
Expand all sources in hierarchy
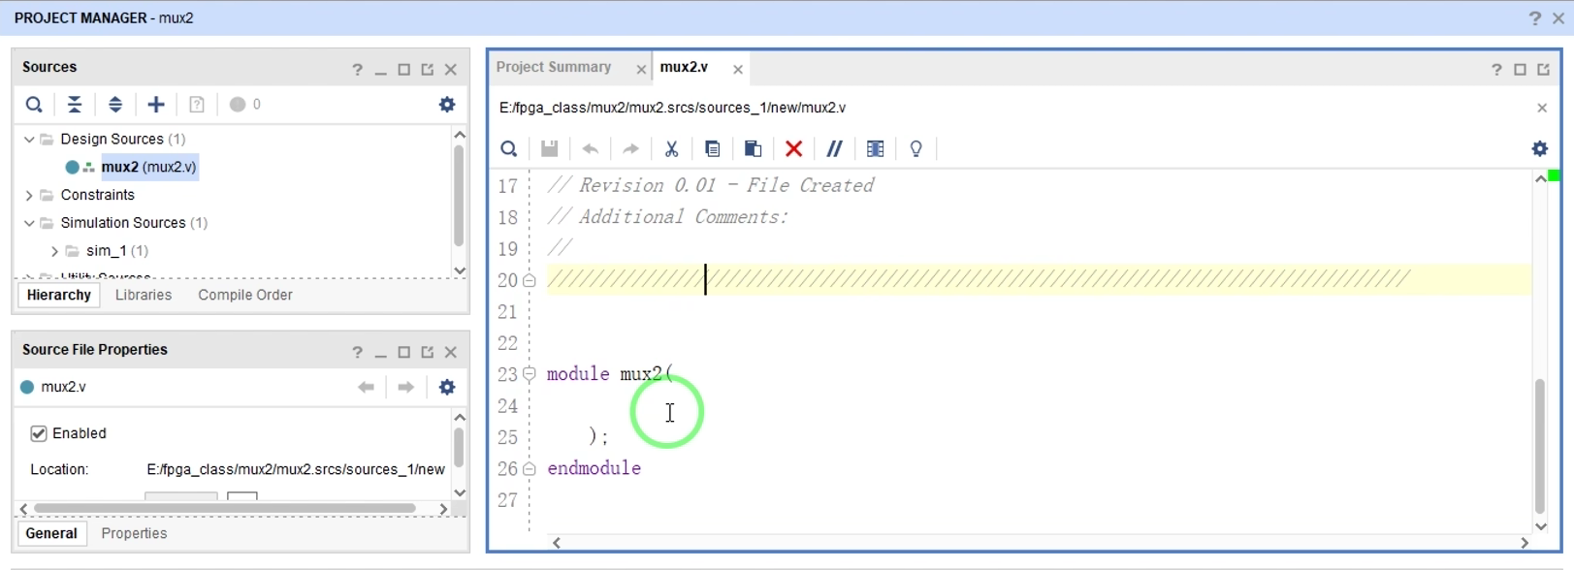115,105
